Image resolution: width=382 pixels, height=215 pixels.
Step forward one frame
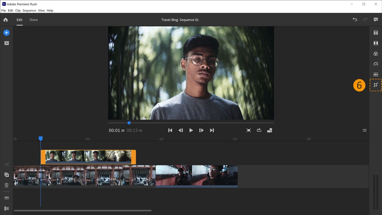tap(201, 131)
